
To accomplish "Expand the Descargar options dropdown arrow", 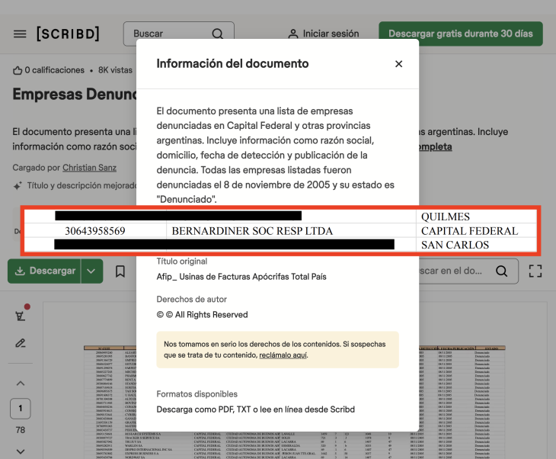I will (x=91, y=271).
